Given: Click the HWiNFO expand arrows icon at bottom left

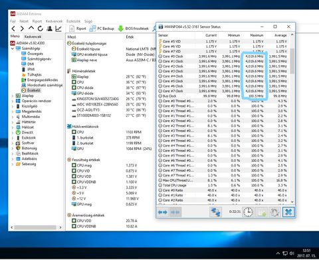Looking at the screenshot, I should click(163, 212).
